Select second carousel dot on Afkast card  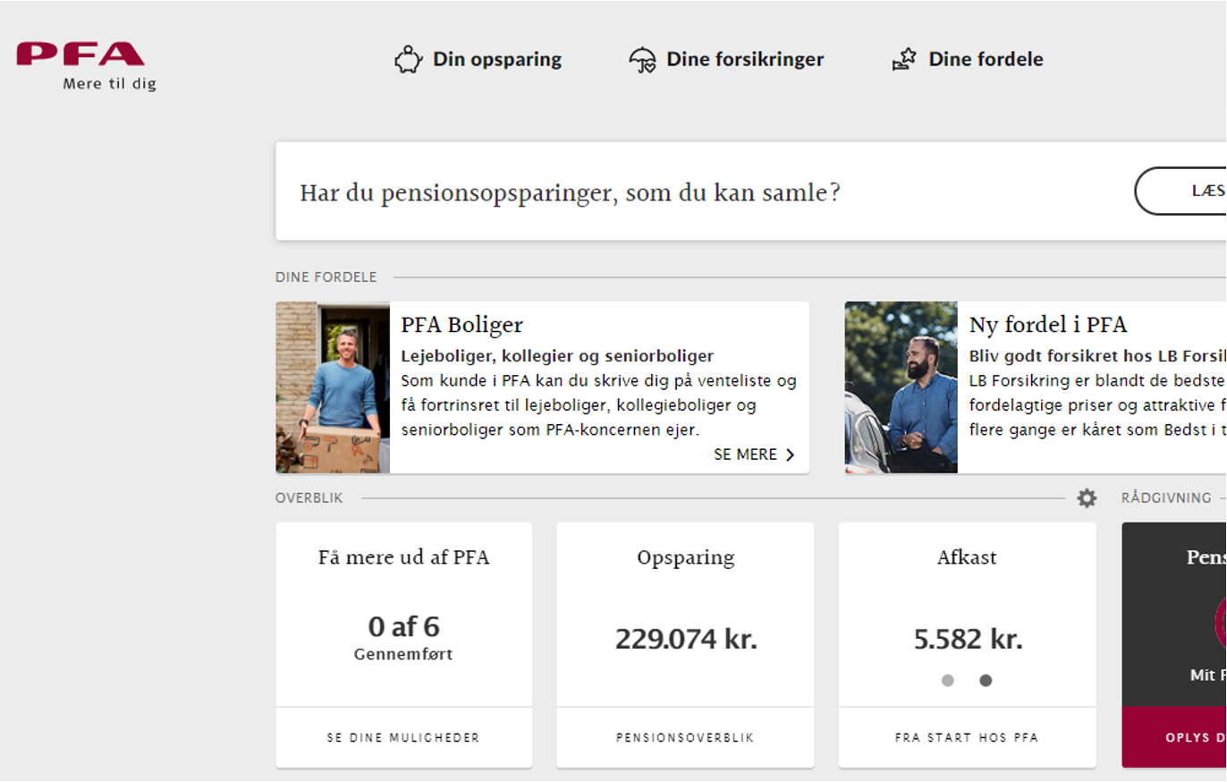tap(986, 681)
